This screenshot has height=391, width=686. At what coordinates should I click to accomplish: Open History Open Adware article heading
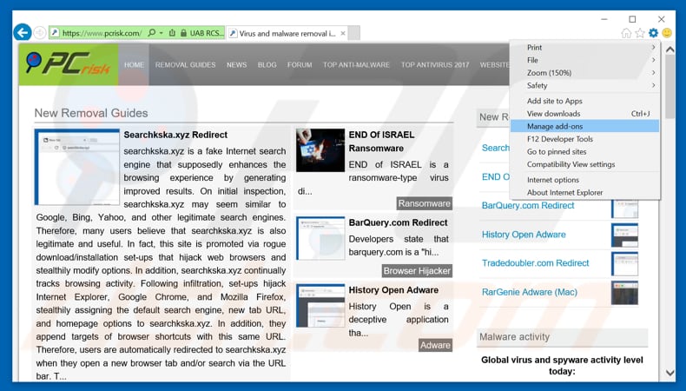point(393,290)
